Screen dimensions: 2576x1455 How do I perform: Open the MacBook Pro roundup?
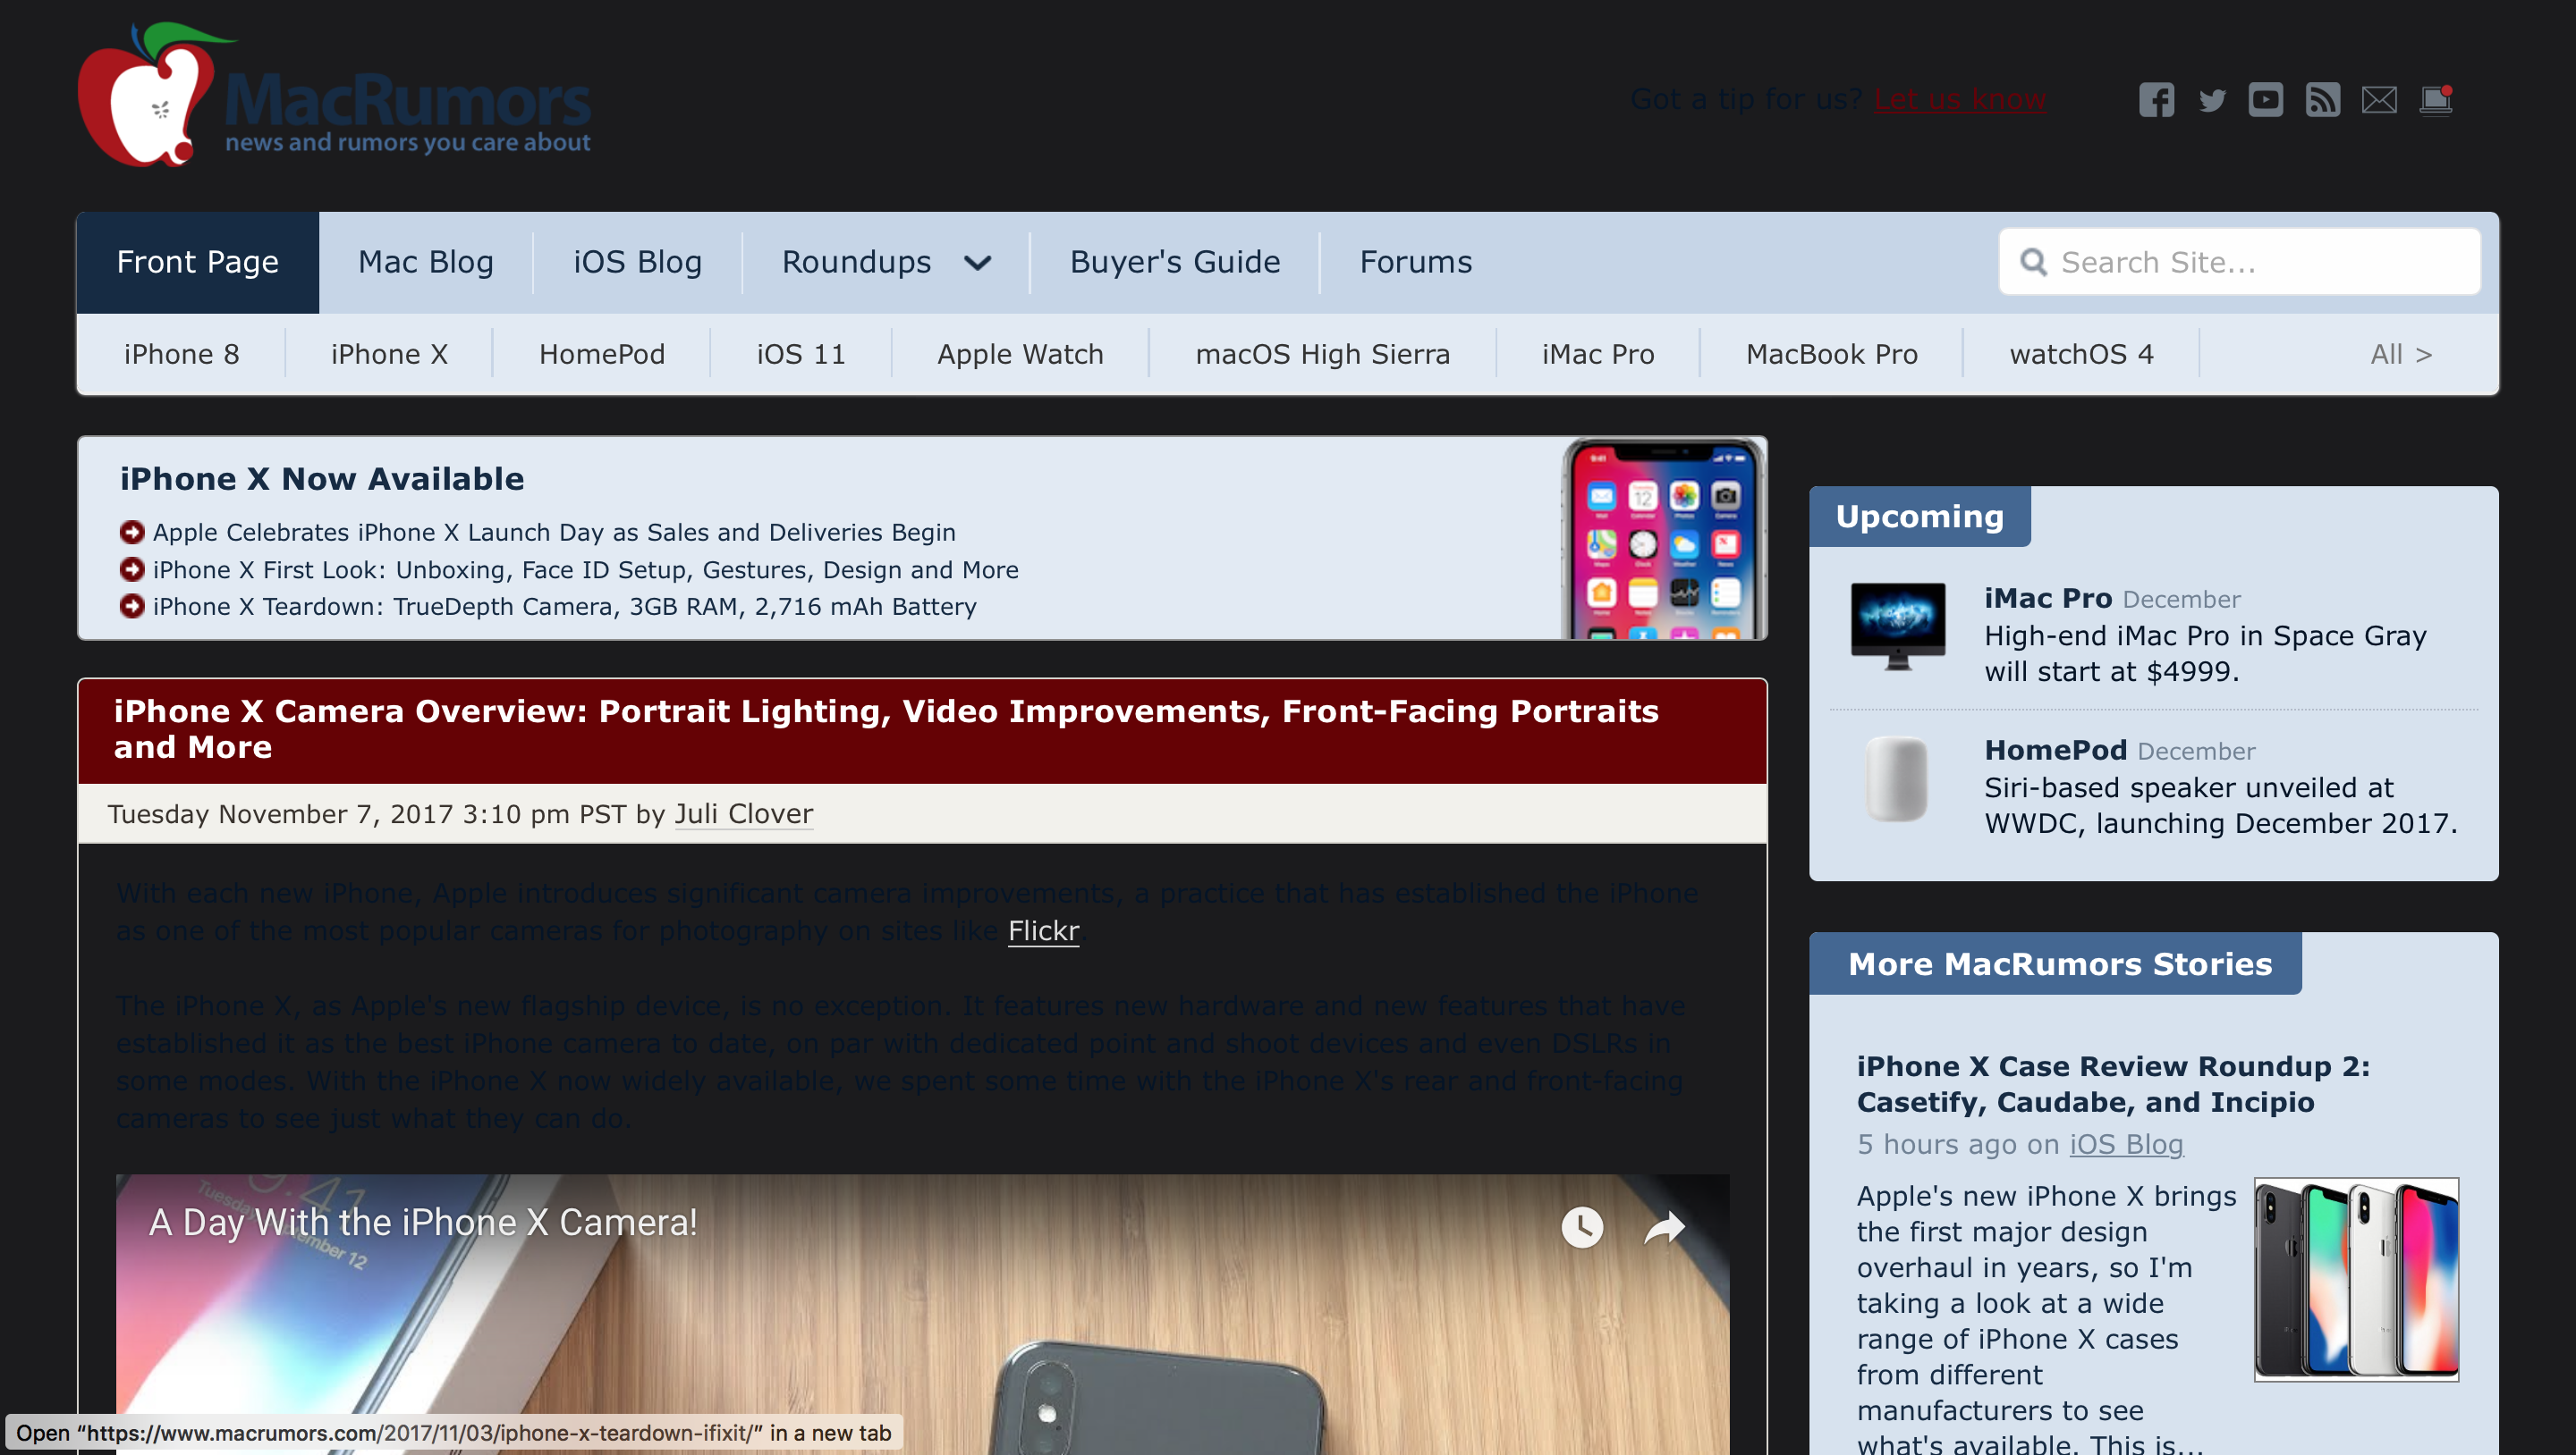(1831, 354)
